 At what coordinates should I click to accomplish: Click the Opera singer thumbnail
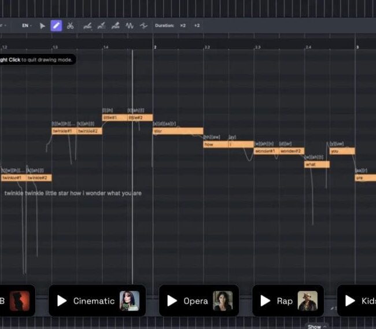click(223, 301)
